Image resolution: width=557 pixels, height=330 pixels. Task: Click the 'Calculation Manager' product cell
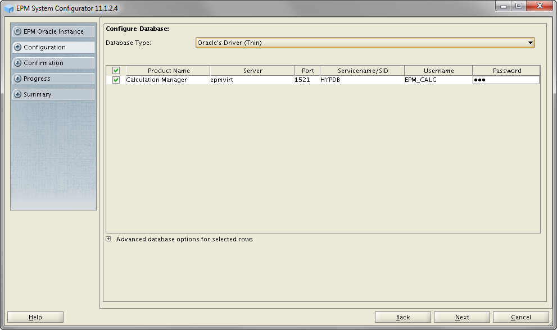tap(168, 80)
